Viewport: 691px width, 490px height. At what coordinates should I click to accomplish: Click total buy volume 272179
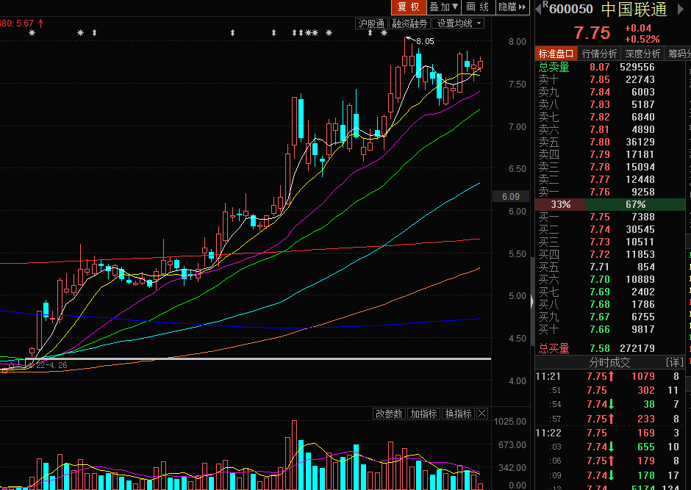coord(637,349)
